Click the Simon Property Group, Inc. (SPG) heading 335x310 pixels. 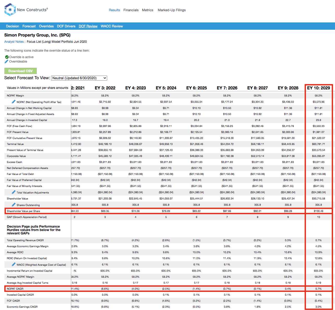point(37,35)
